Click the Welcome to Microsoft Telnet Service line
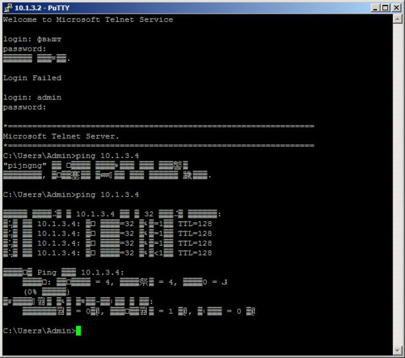Viewport: 405px width, 358px height. 88,20
